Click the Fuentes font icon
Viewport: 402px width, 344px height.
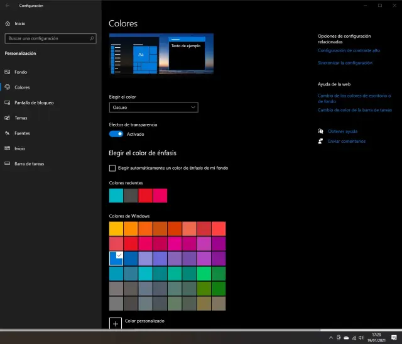[8, 133]
